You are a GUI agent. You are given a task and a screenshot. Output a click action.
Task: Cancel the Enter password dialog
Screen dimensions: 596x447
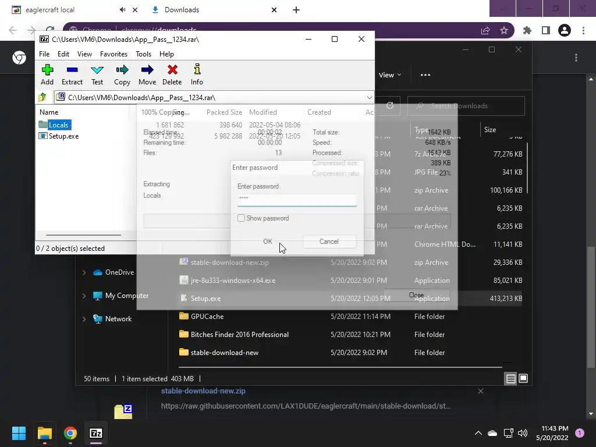(x=329, y=242)
